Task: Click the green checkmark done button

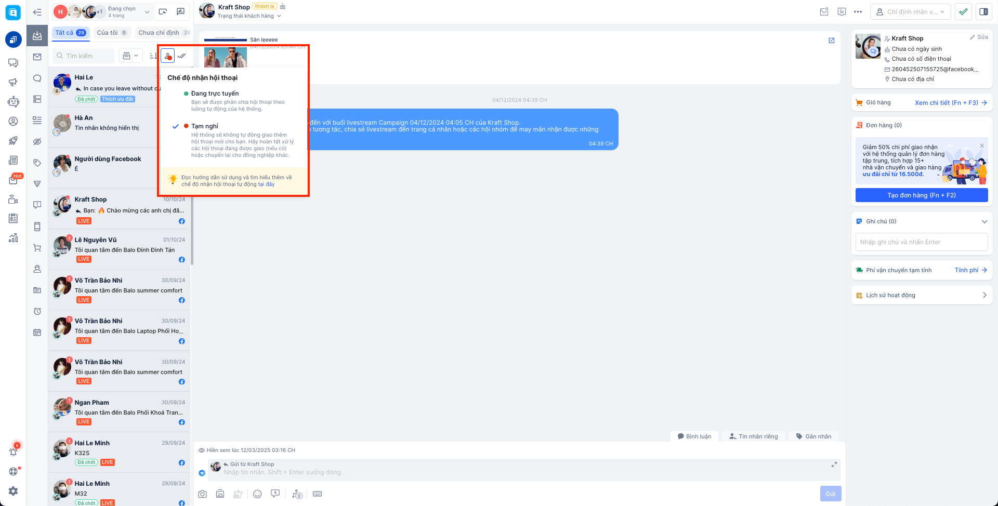Action: (x=963, y=12)
